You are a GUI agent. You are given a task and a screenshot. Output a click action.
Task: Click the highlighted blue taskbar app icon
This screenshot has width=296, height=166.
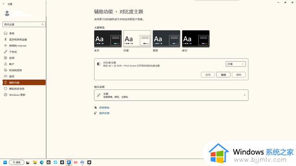point(69,162)
